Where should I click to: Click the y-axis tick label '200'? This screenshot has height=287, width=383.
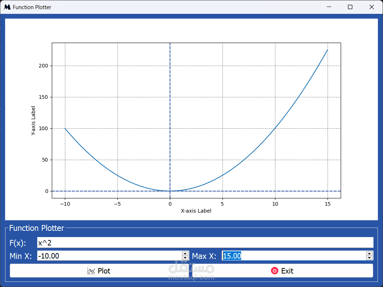pyautogui.click(x=43, y=66)
